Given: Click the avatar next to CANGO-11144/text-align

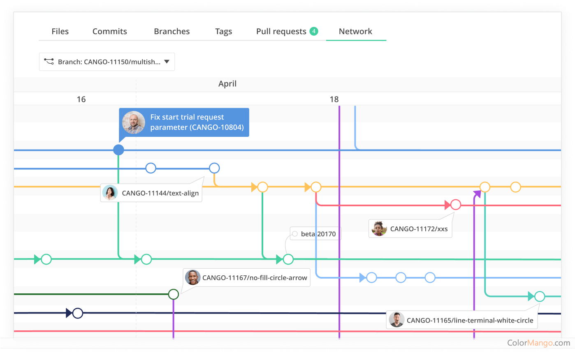Looking at the screenshot, I should 110,193.
